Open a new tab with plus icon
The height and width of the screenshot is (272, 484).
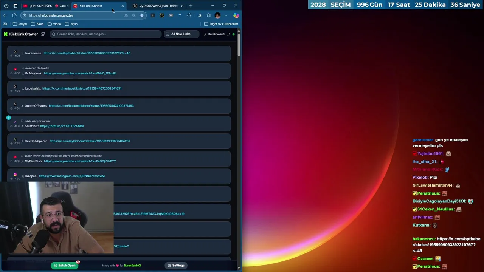(x=191, y=6)
